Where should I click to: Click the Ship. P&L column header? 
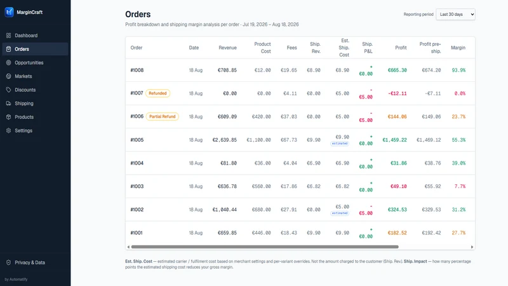(368, 48)
